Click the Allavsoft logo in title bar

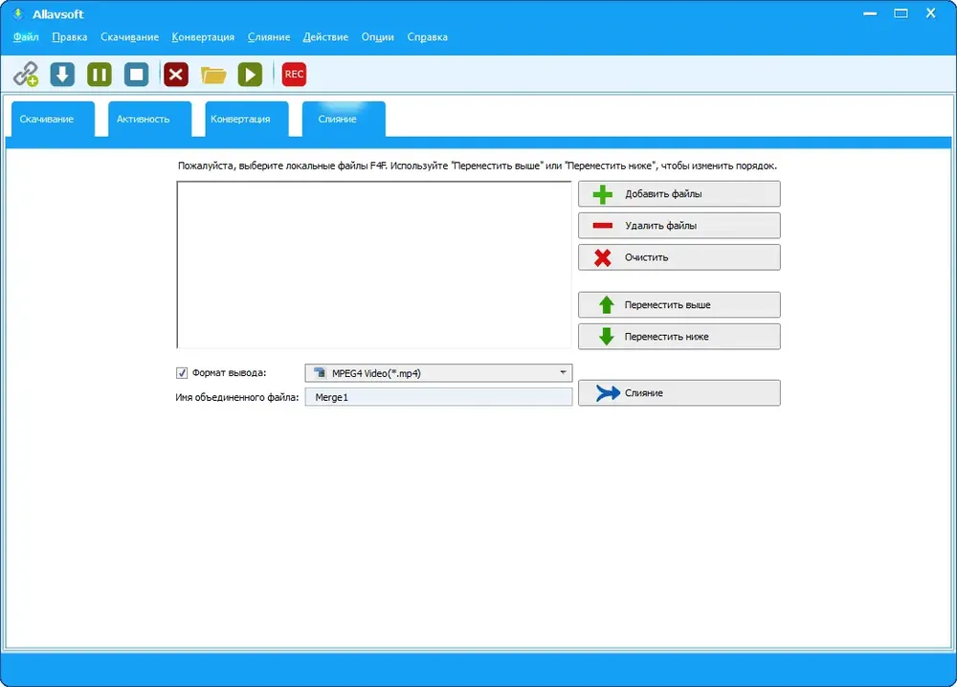(18, 13)
